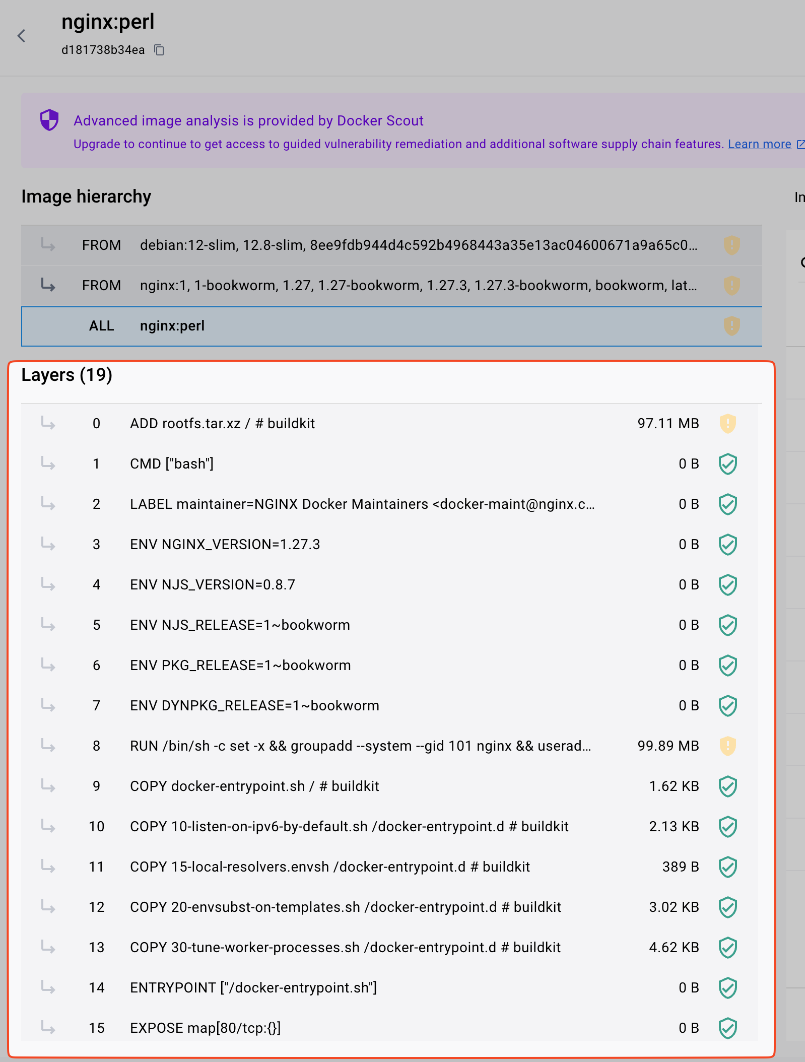805x1062 pixels.
Task: Open the Learn more link
Action: [759, 144]
